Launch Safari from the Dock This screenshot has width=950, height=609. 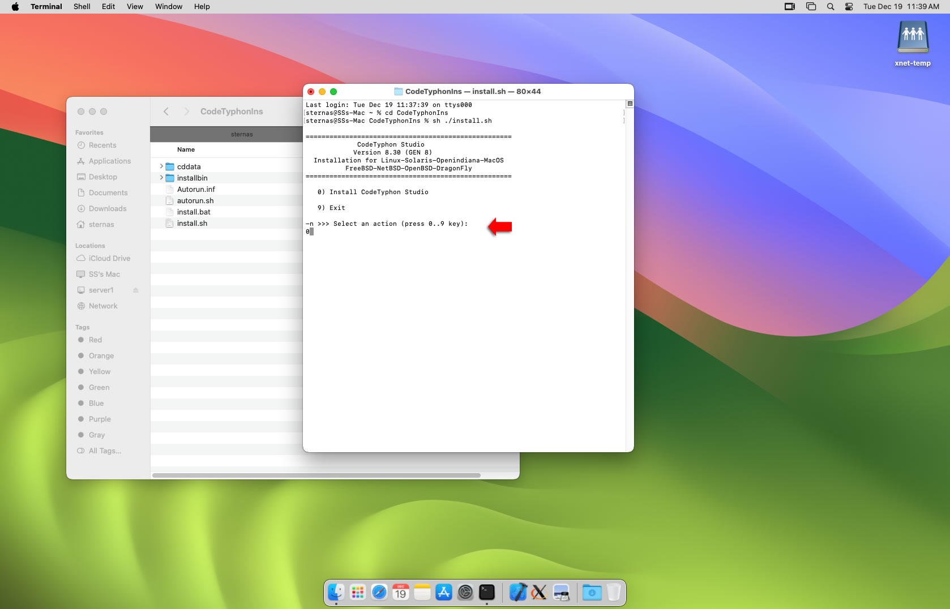pos(379,592)
